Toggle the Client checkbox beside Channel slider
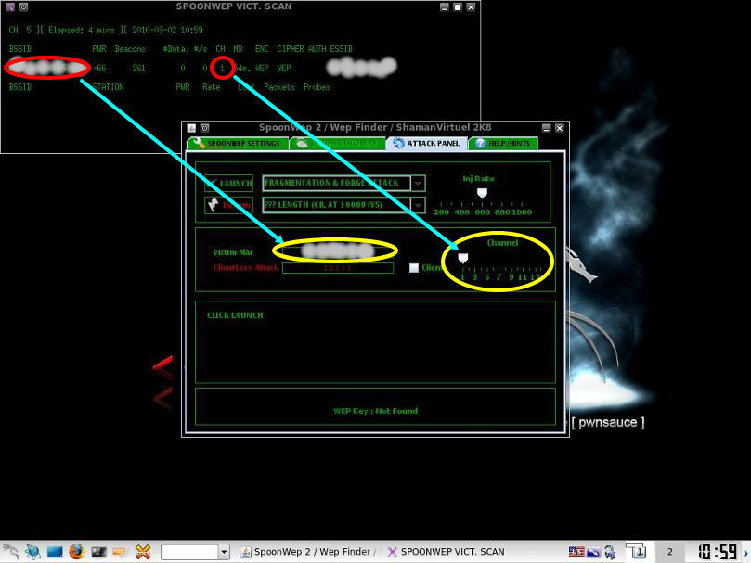This screenshot has width=751, height=563. point(414,268)
